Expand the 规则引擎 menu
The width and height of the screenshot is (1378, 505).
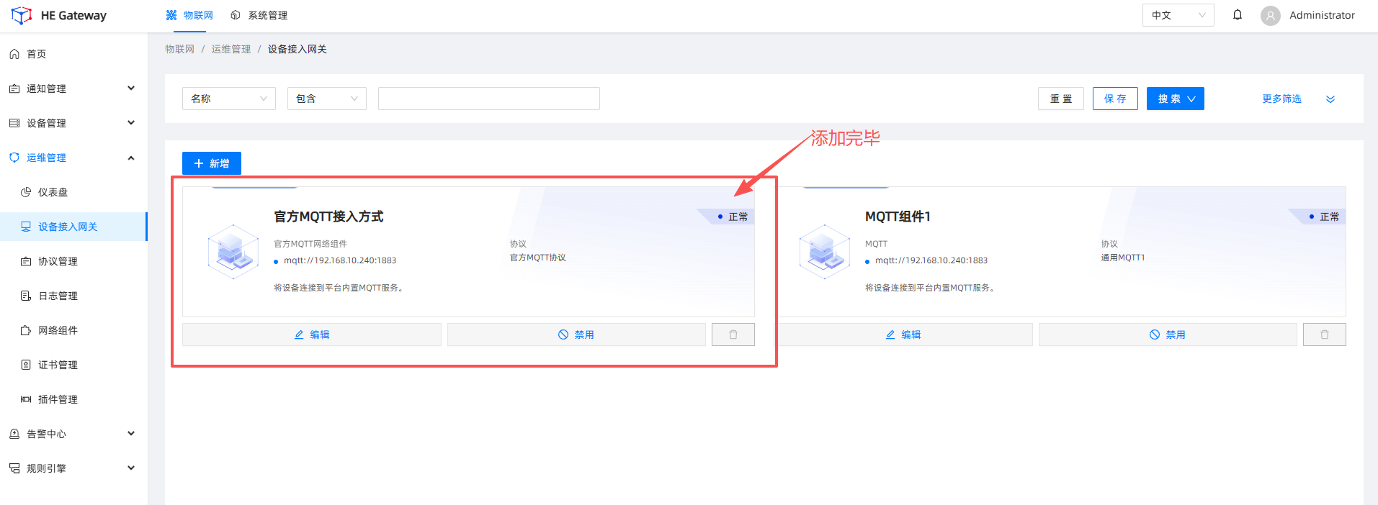(73, 468)
